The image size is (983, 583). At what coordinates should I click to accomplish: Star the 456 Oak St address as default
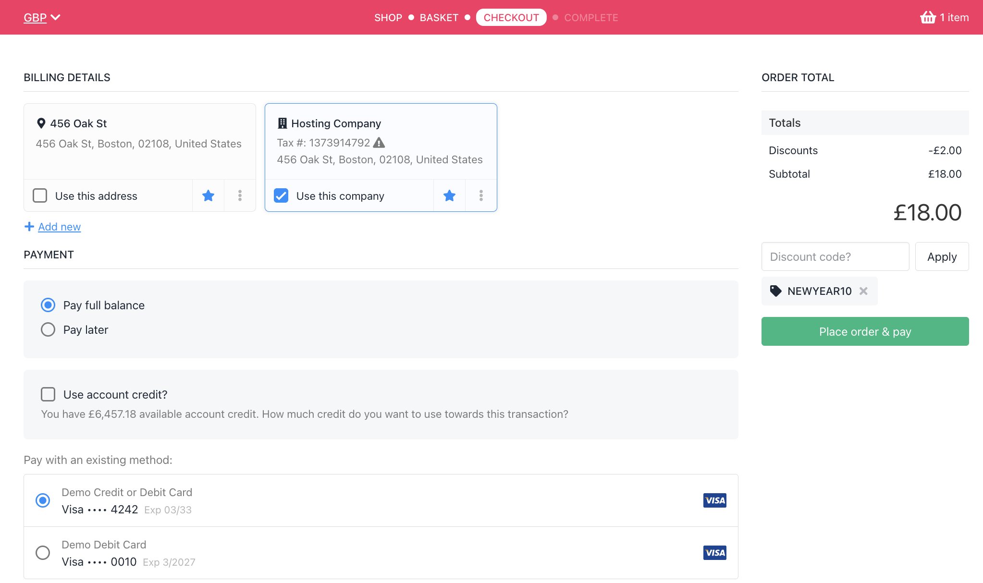(x=208, y=195)
